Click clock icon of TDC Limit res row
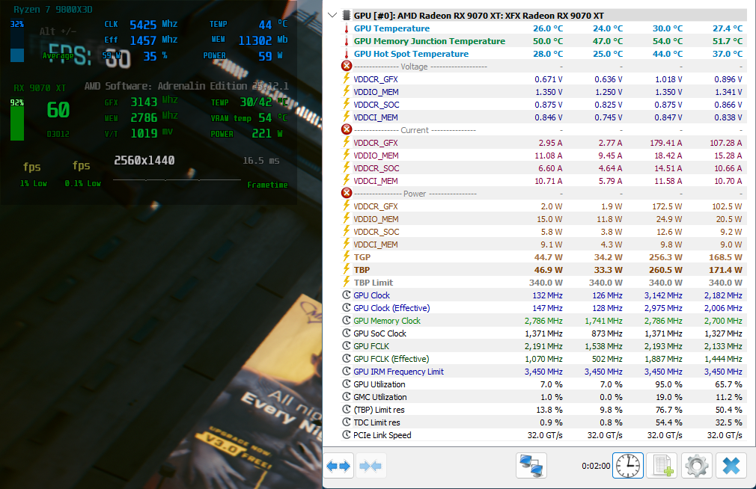 pyautogui.click(x=346, y=422)
